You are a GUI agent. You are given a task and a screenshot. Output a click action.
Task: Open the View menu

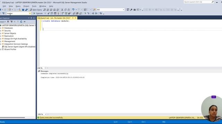pos(11,6)
